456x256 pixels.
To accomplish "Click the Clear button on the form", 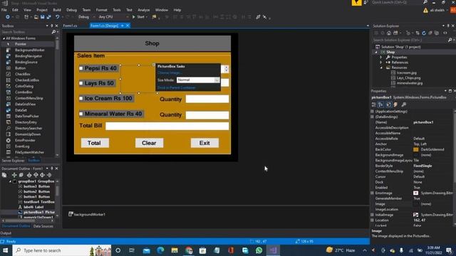I will [x=149, y=143].
